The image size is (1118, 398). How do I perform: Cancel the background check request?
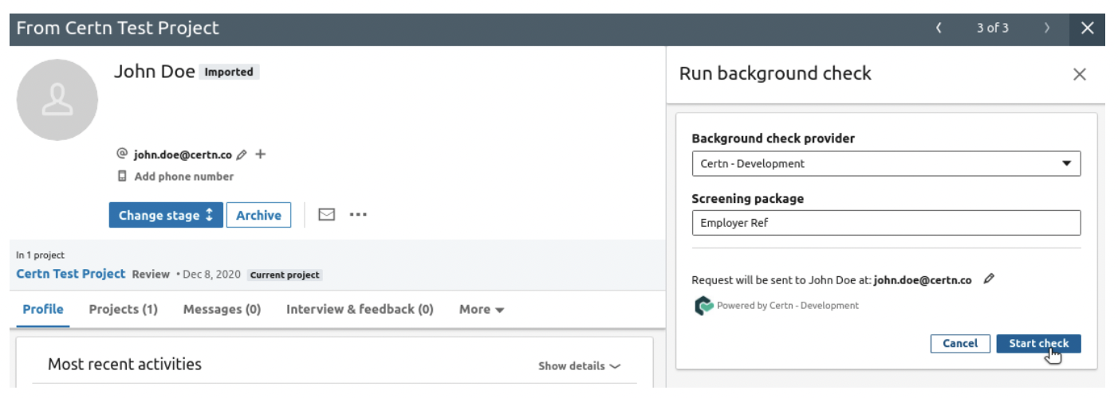coord(959,343)
